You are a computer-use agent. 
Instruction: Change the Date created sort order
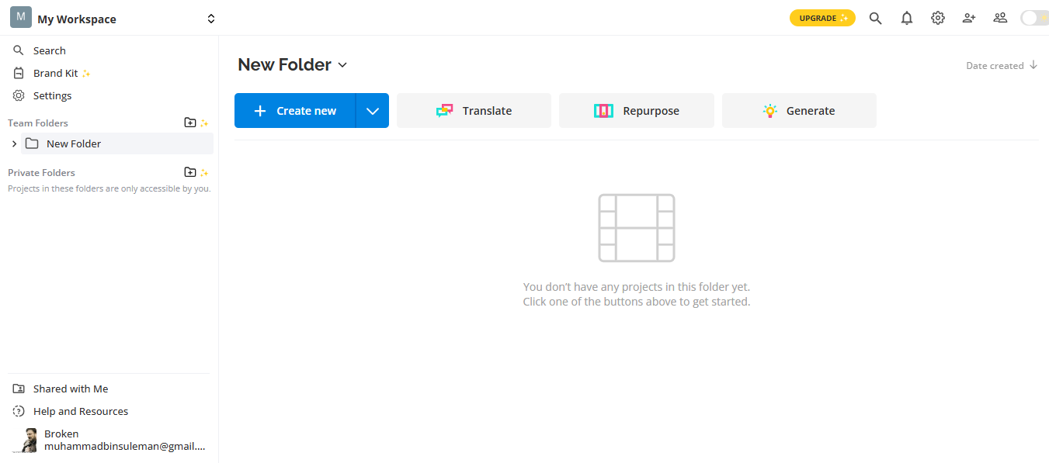[x=1002, y=66]
